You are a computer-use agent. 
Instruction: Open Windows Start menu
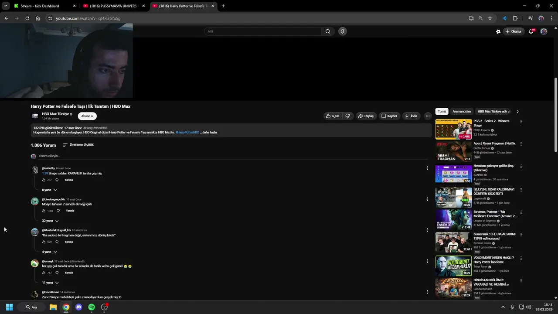9,307
